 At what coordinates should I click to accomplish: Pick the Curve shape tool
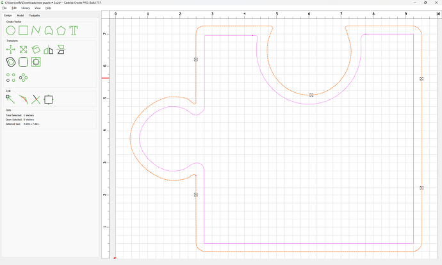point(48,30)
